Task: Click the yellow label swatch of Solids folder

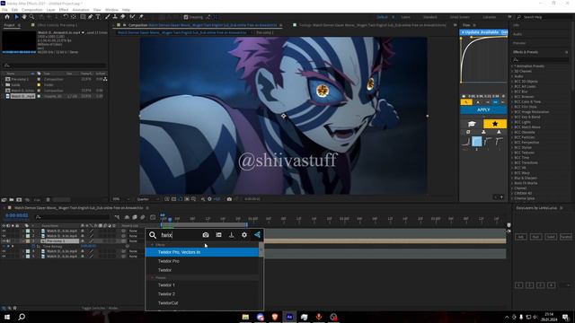Action: (x=39, y=84)
